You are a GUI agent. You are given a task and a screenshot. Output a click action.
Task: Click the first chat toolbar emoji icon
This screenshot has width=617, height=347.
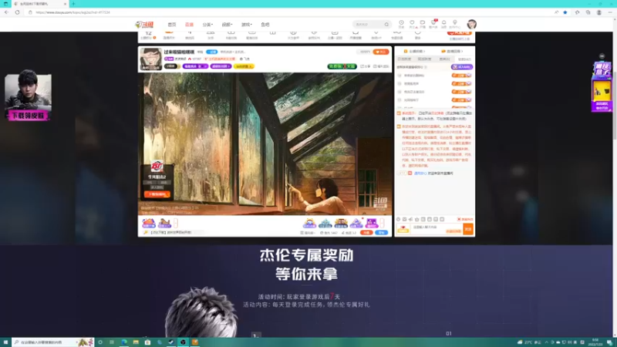[x=398, y=220]
